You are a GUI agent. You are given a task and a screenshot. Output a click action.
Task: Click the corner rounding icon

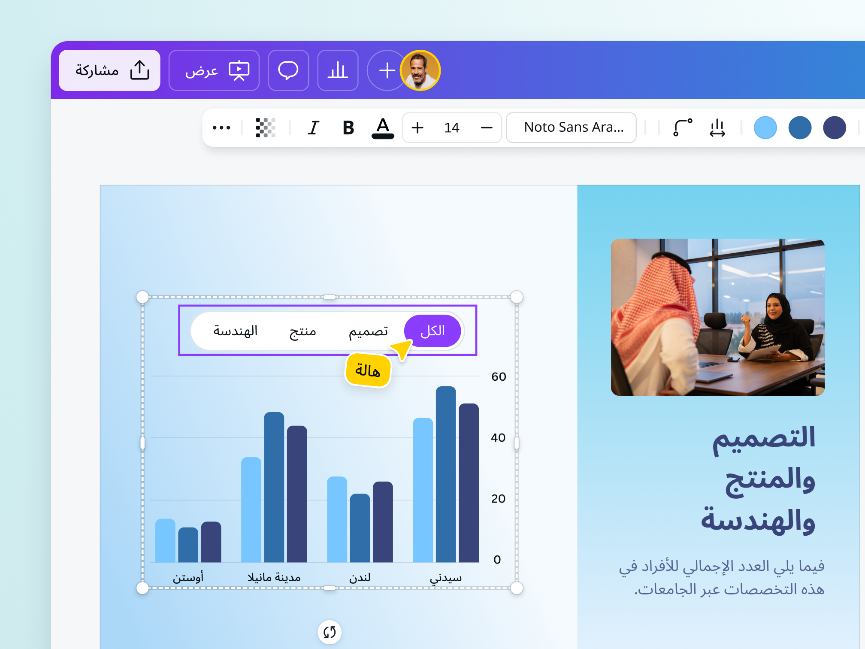683,127
